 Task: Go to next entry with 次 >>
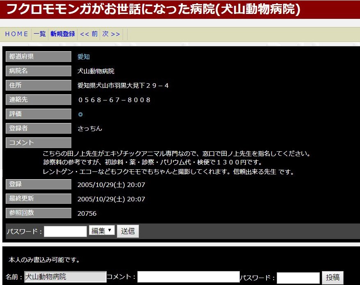(x=111, y=34)
